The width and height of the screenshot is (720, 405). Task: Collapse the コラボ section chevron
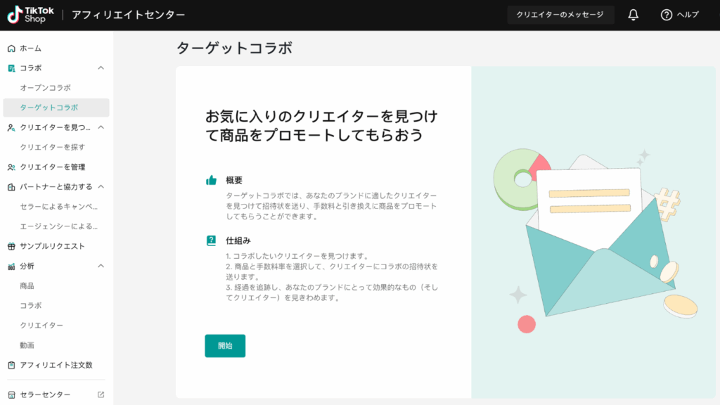(101, 68)
